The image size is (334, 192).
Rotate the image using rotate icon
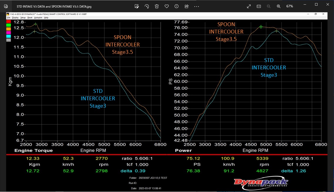(147, 6)
